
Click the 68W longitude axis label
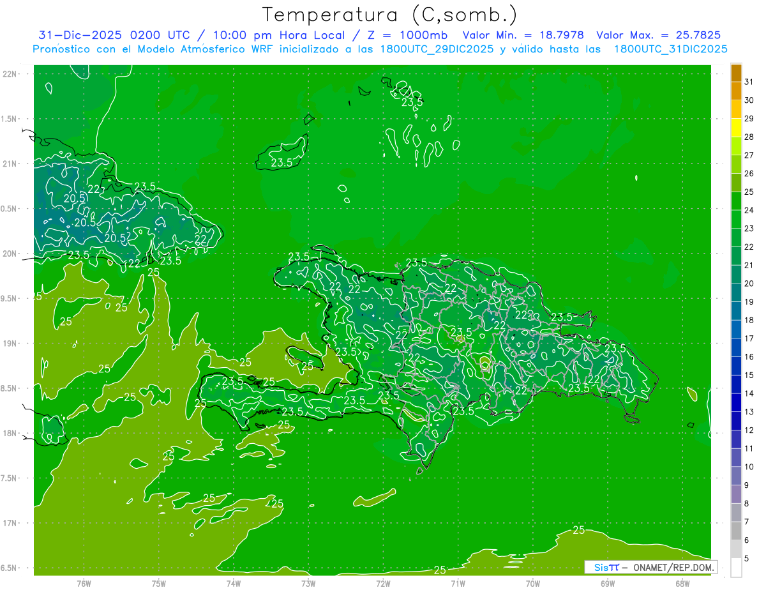click(x=682, y=584)
